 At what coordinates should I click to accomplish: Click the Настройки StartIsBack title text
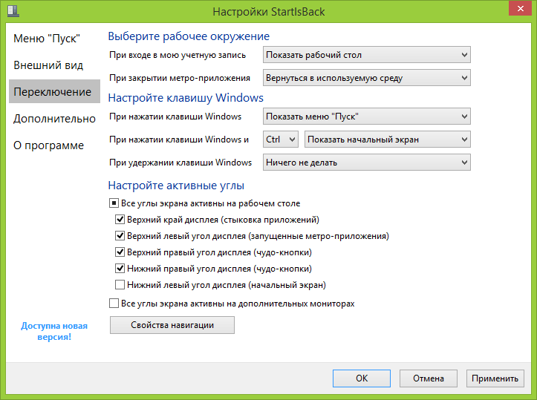coord(269,12)
